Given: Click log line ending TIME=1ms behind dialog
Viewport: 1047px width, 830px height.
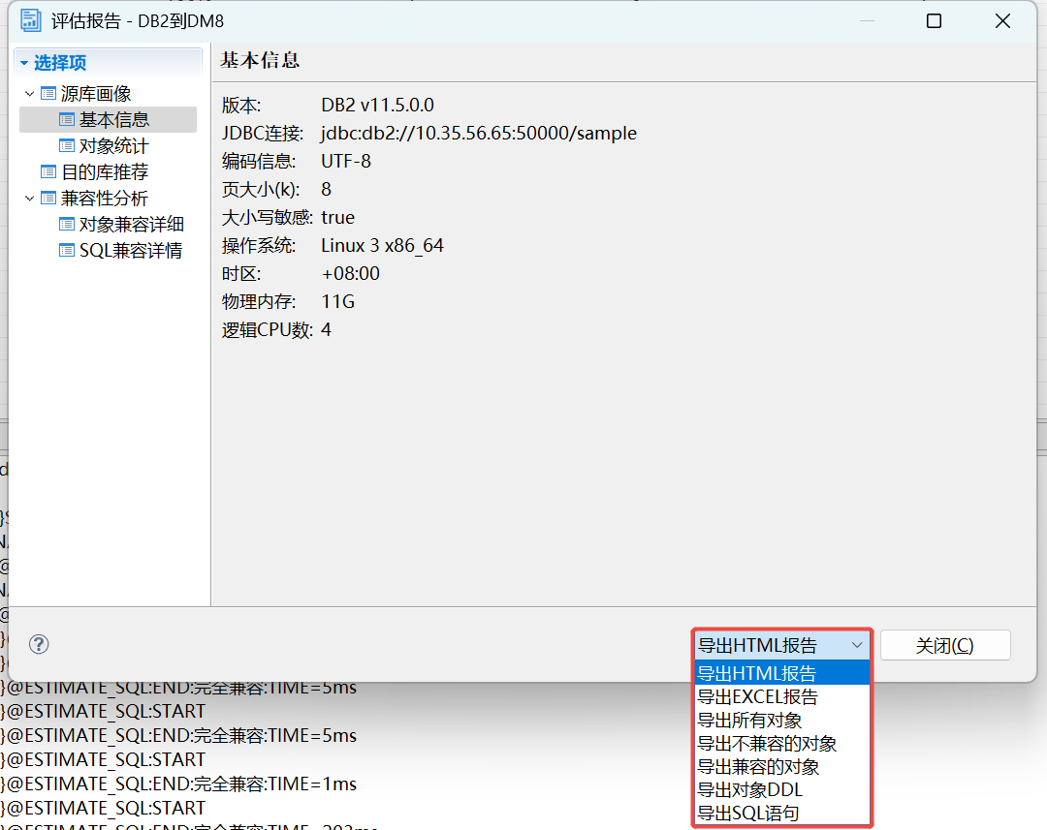Looking at the screenshot, I should coord(178,784).
